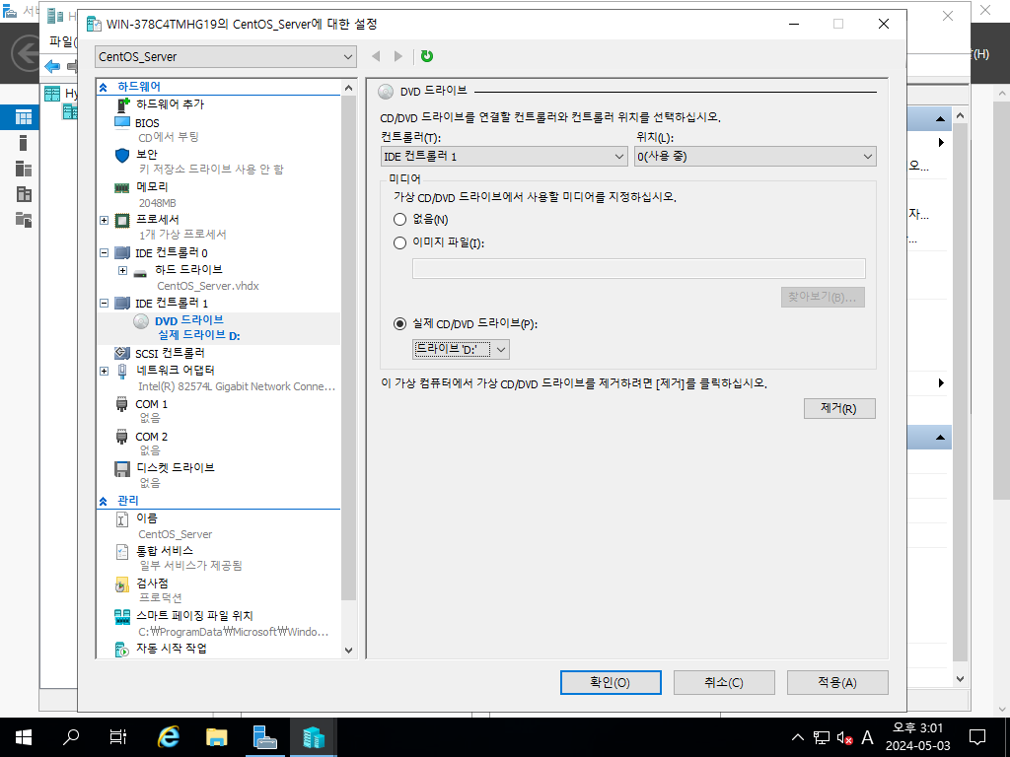
Task: Select the automatic start action (자동 시작 작업) icon
Action: click(x=121, y=650)
